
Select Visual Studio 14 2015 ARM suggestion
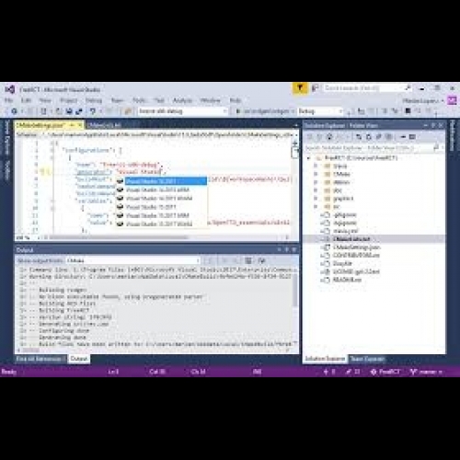click(x=161, y=190)
